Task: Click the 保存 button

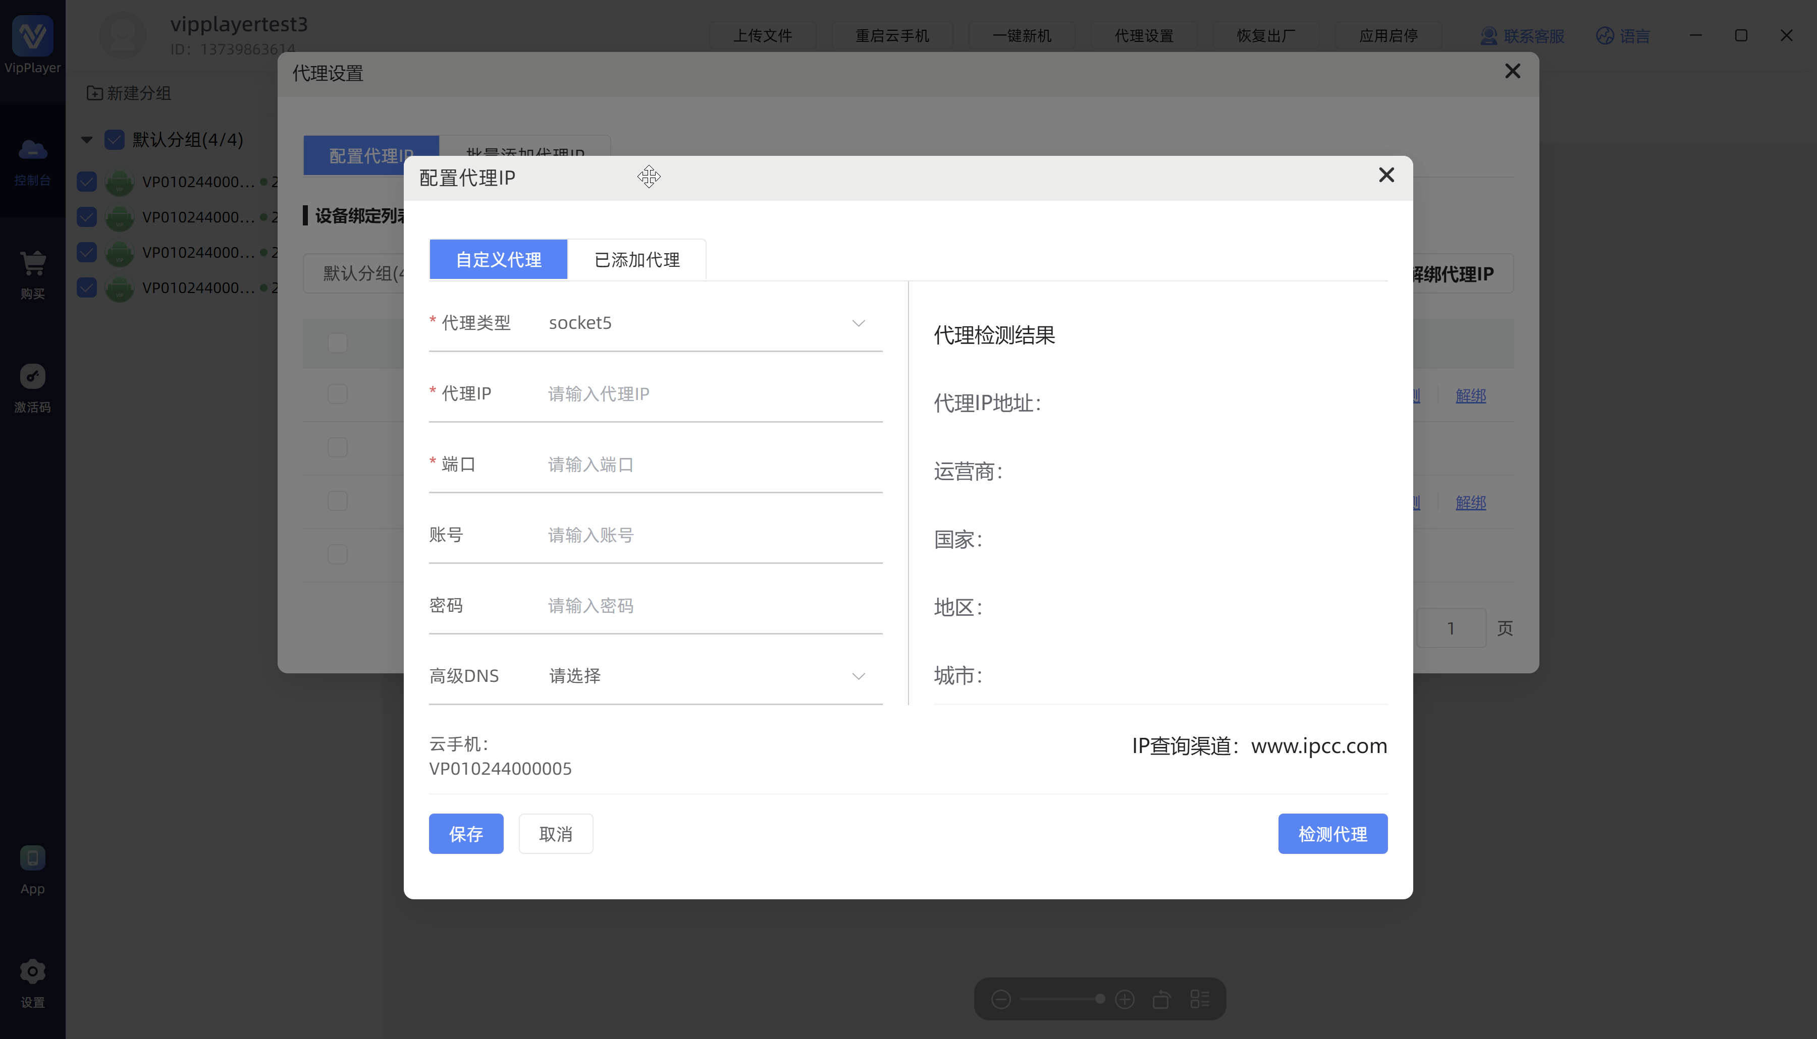Action: point(465,834)
